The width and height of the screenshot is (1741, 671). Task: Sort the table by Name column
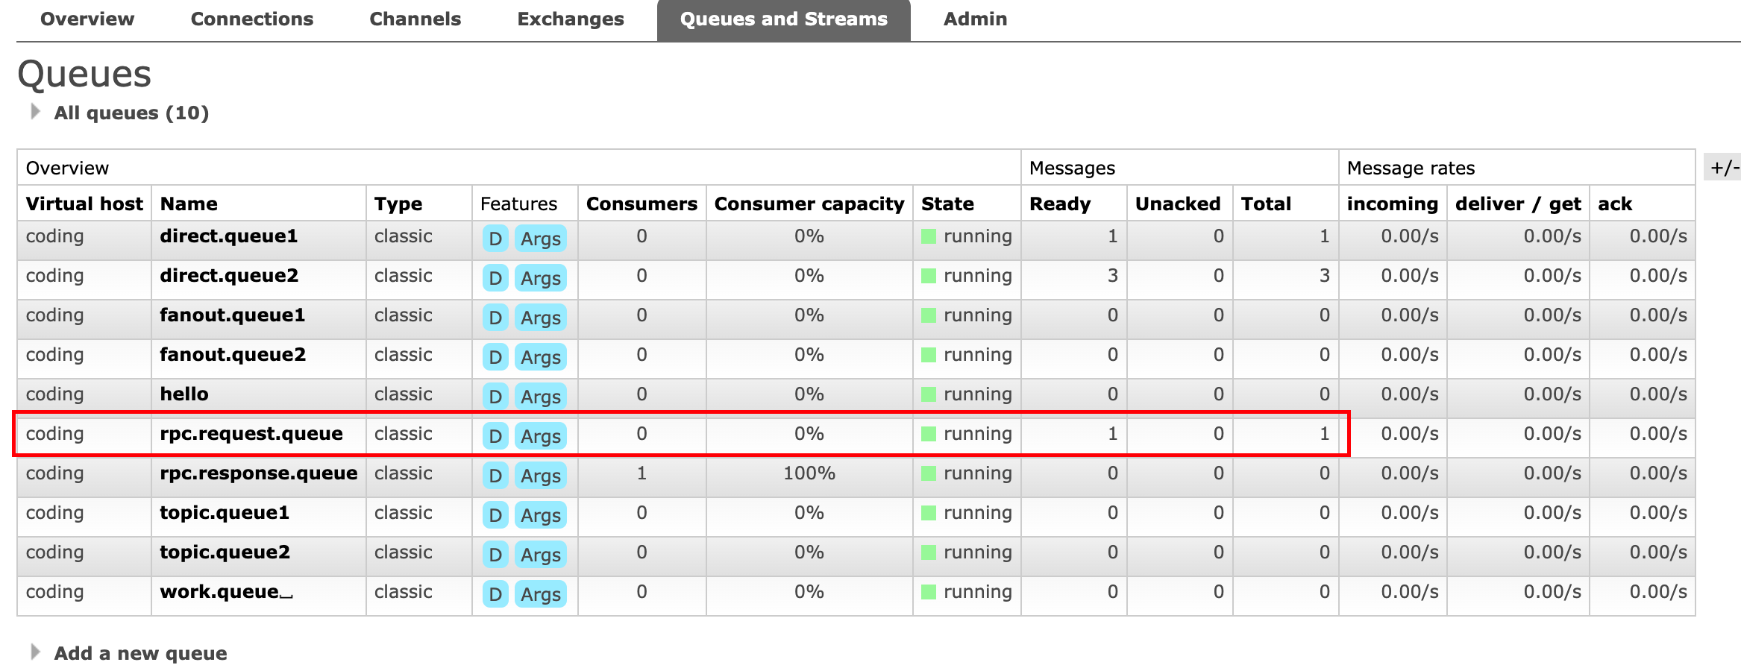tap(189, 204)
